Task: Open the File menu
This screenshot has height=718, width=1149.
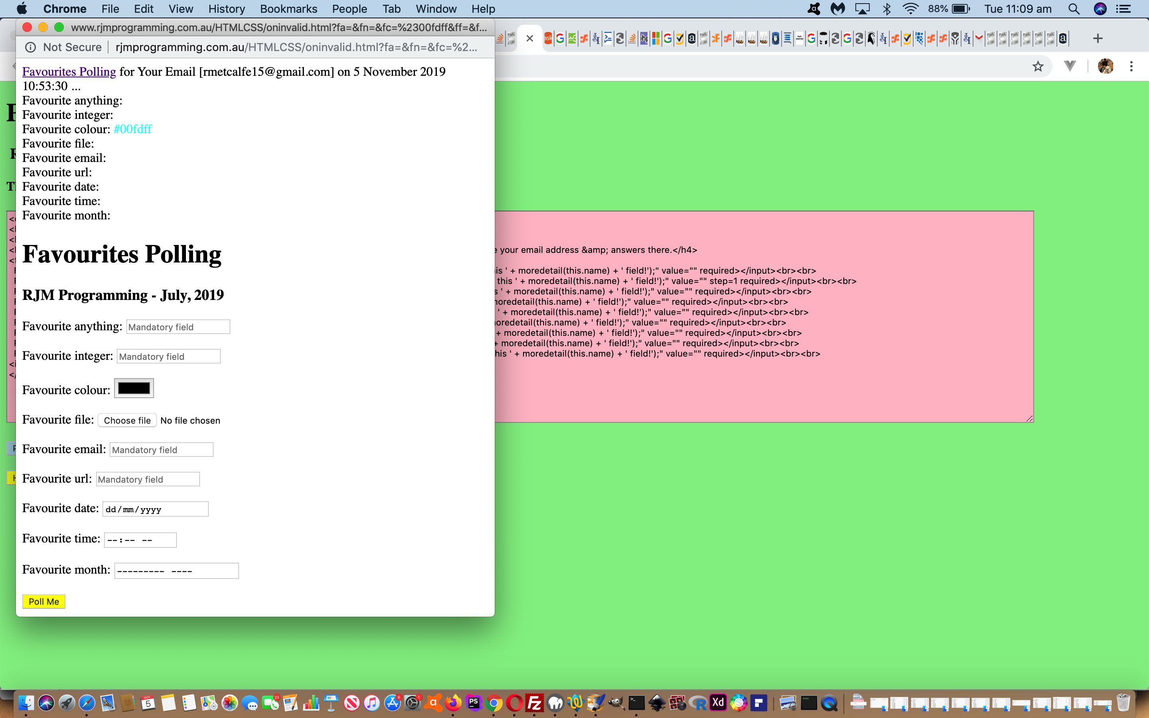Action: click(110, 9)
